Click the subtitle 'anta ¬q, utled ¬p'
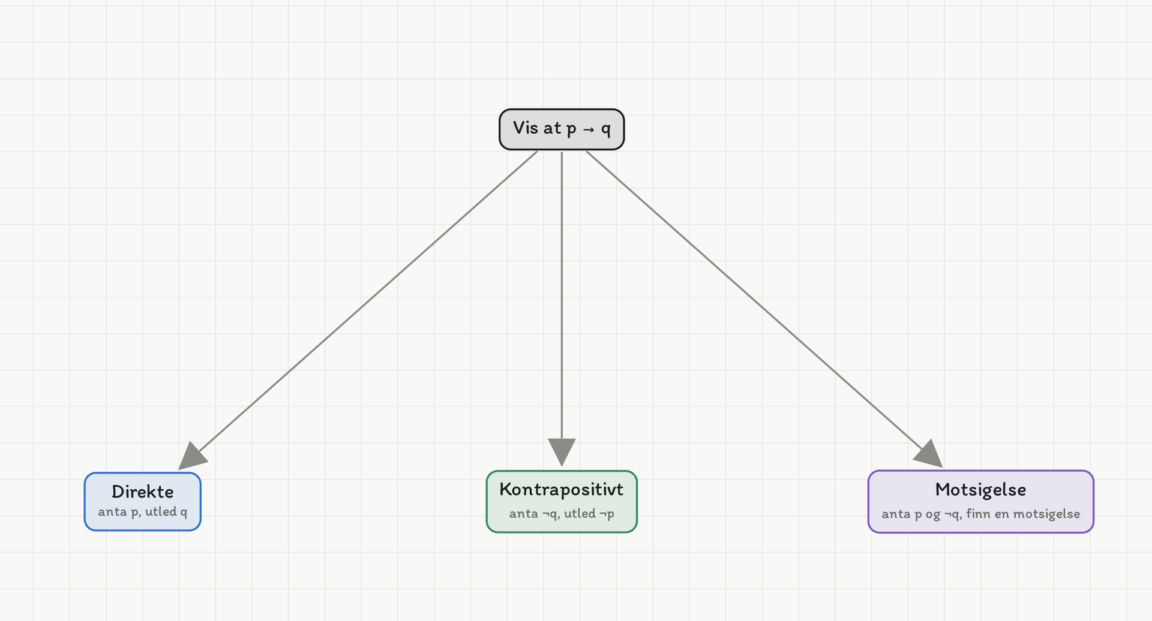Viewport: 1152px width, 621px height. tap(562, 514)
